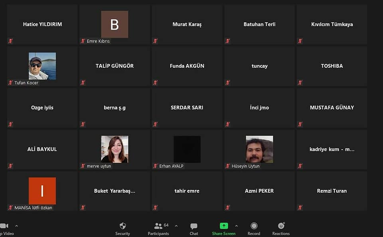Image resolution: width=383 pixels, height=237 pixels.
Task: Click the muted mic icon beside merve uytun
Action: pos(83,166)
